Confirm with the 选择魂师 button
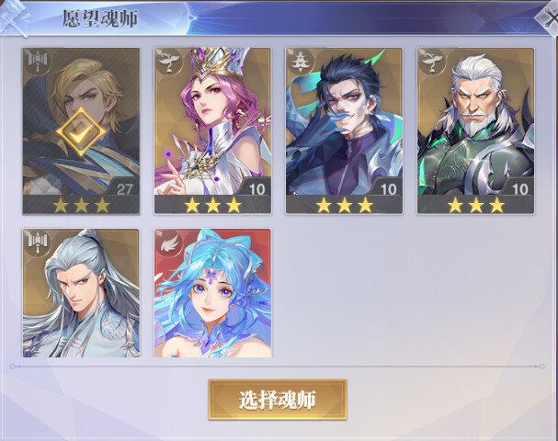 click(x=278, y=400)
